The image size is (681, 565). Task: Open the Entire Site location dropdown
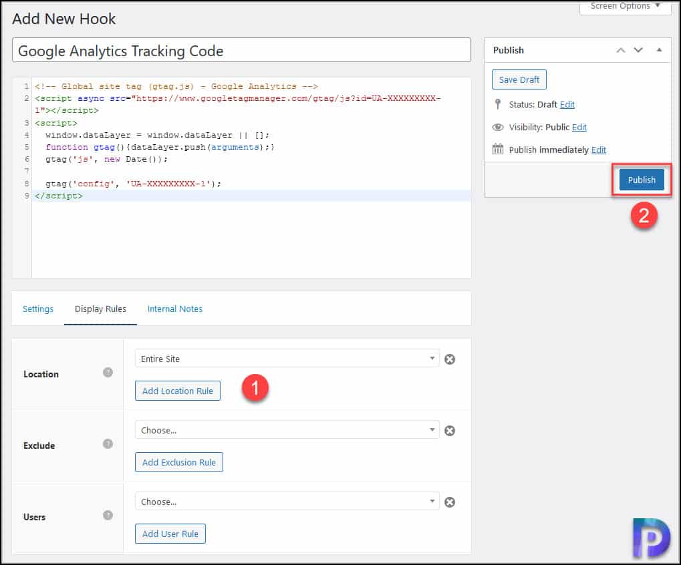pos(287,359)
